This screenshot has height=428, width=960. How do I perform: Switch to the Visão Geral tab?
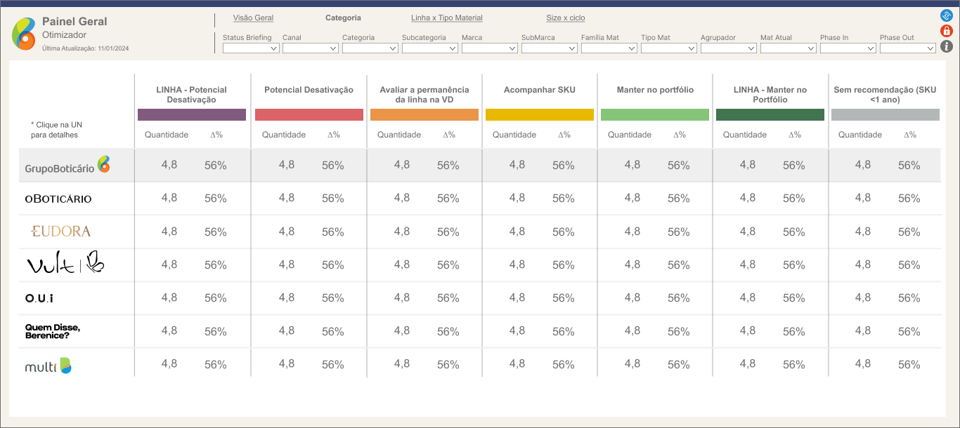click(253, 18)
